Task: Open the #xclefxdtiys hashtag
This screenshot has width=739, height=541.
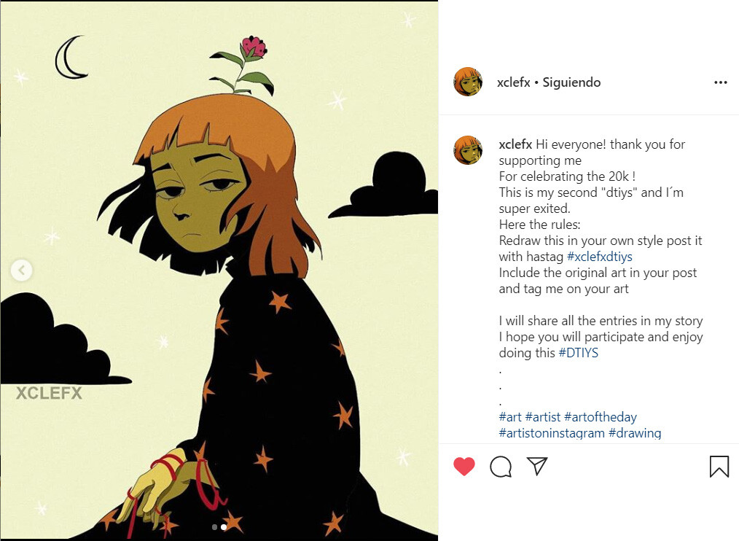Action: click(600, 257)
